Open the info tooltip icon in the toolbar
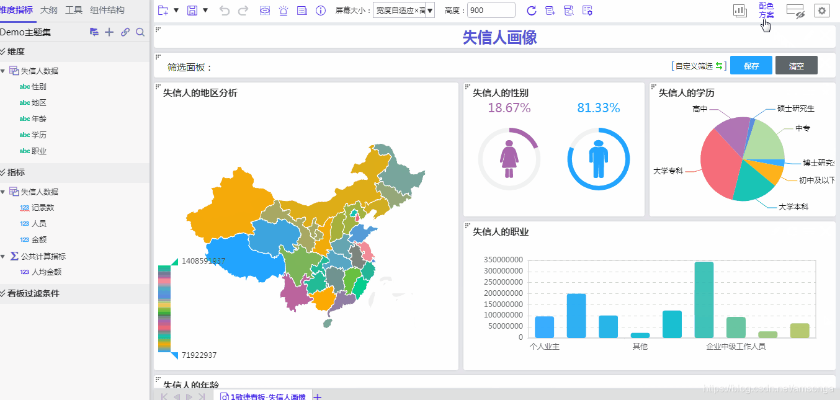 (x=321, y=11)
